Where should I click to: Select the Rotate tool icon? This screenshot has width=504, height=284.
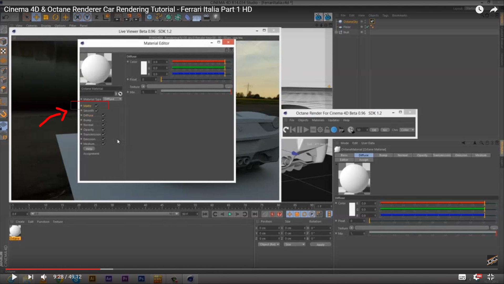[x=55, y=17]
